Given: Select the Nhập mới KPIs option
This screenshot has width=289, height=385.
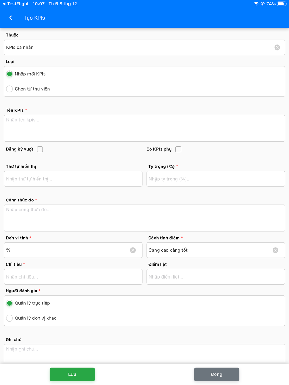Looking at the screenshot, I should 10,74.
